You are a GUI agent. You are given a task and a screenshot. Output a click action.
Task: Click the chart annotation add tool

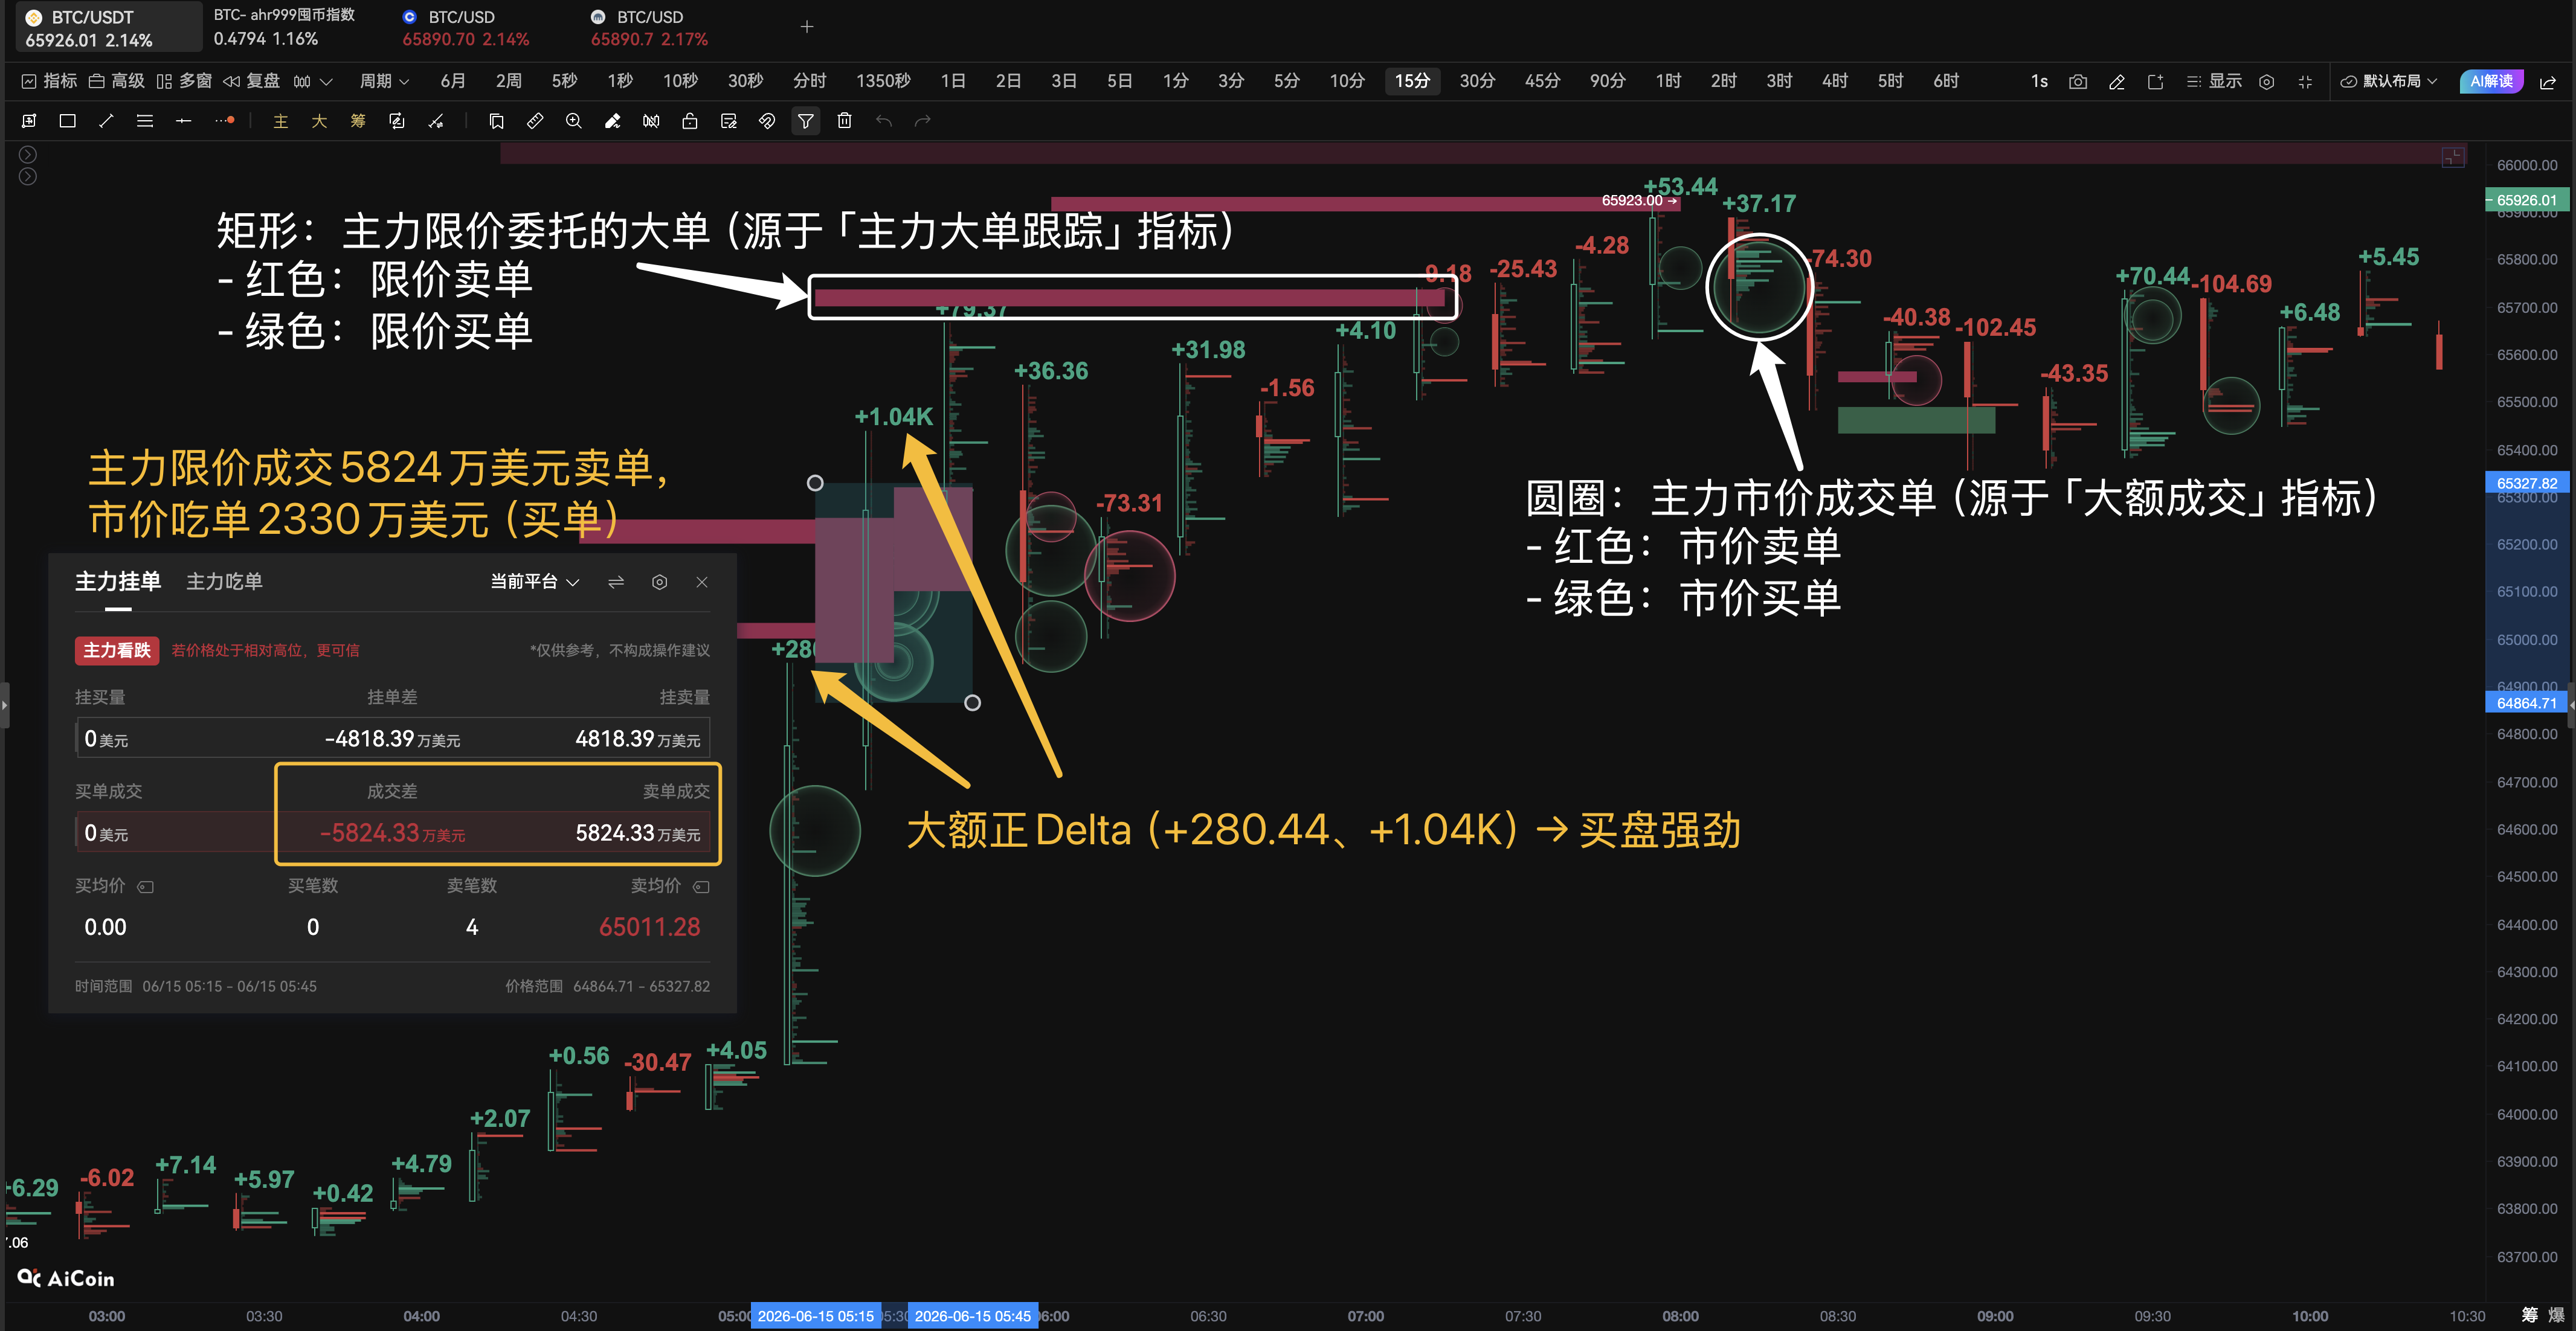(29, 121)
